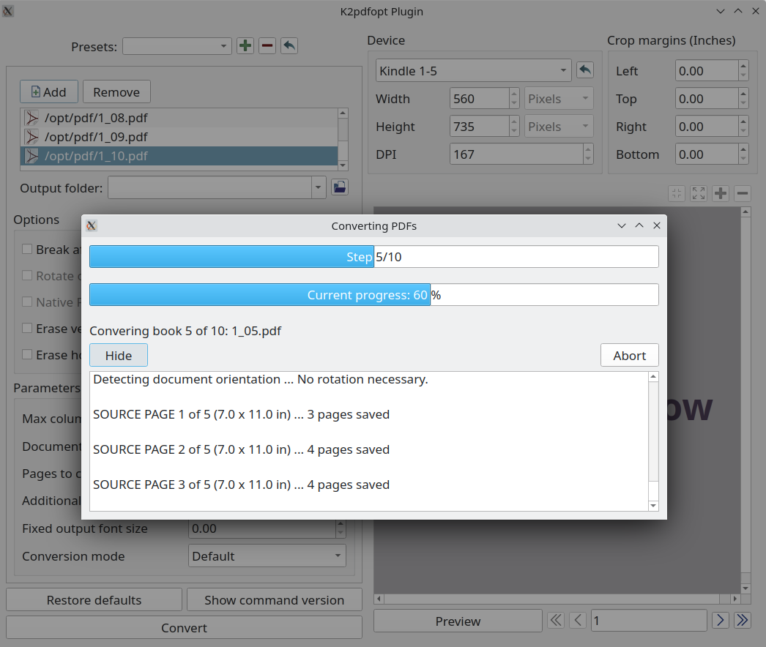Image resolution: width=766 pixels, height=647 pixels.
Task: Click the zoom out minus icon above preview
Action: (x=742, y=193)
